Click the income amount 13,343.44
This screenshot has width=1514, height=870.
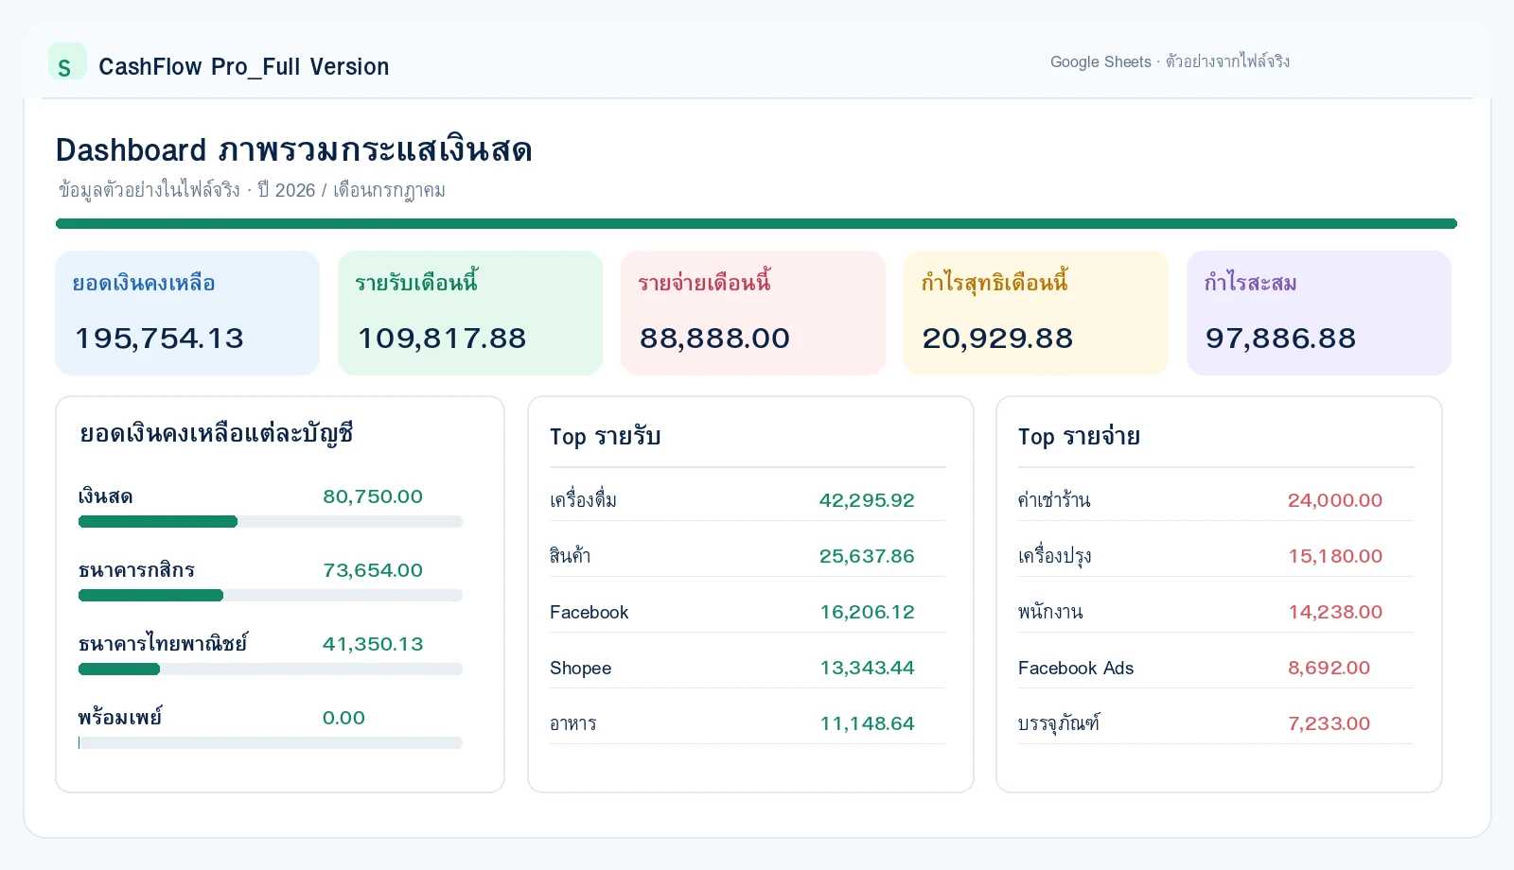[x=867, y=668]
